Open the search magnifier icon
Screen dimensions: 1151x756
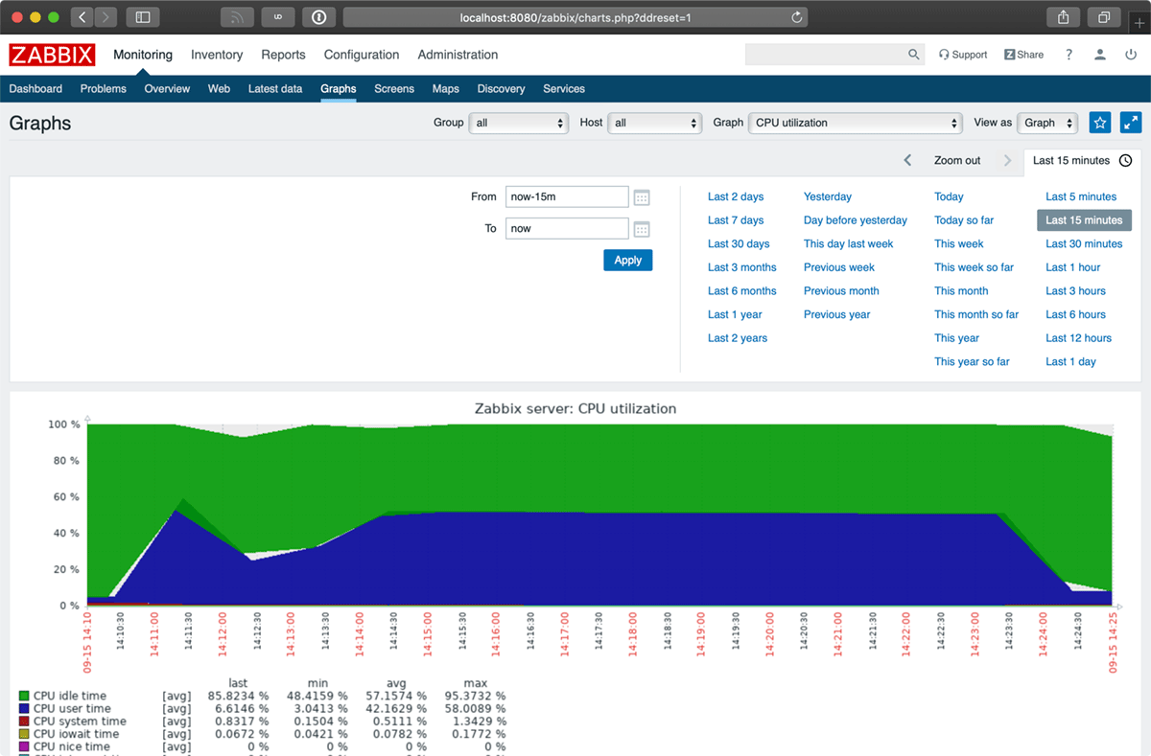tap(914, 55)
